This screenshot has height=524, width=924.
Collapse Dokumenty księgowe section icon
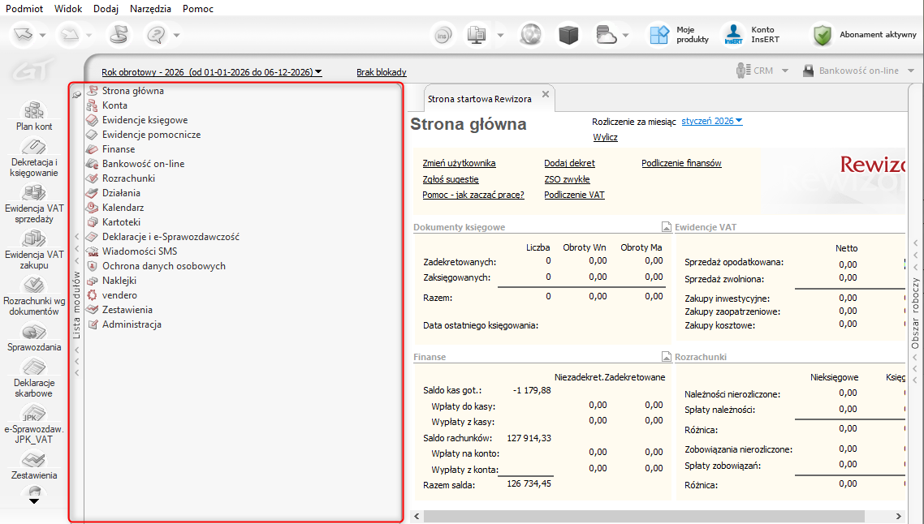[666, 227]
